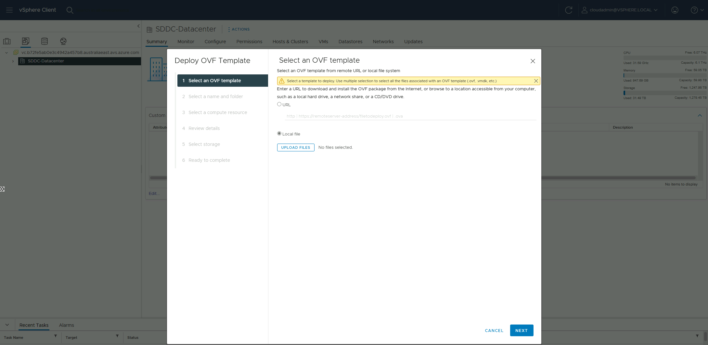This screenshot has height=345, width=708.
Task: Click the warning triangle icon in banner
Action: click(x=282, y=81)
